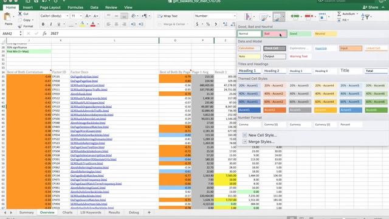Increase font size with larger A icon
The height and width of the screenshot is (219, 389).
(88, 16)
